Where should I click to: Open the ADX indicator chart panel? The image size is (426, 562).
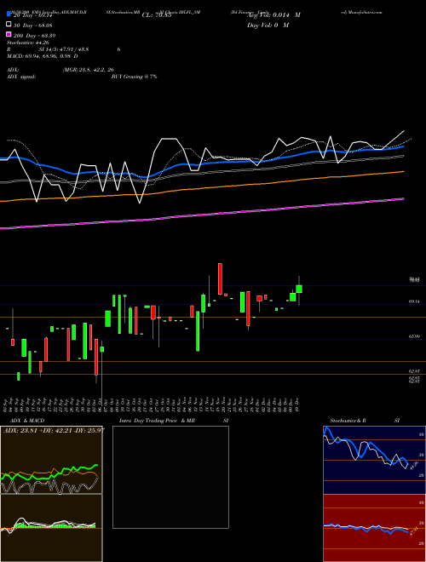51,460
